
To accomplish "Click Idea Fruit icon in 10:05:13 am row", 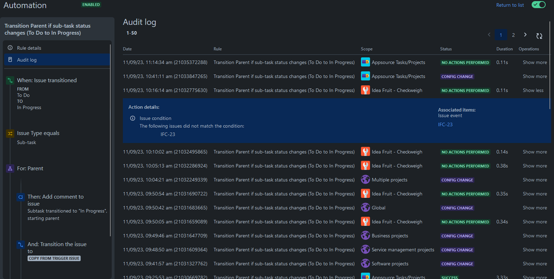I will 365,166.
